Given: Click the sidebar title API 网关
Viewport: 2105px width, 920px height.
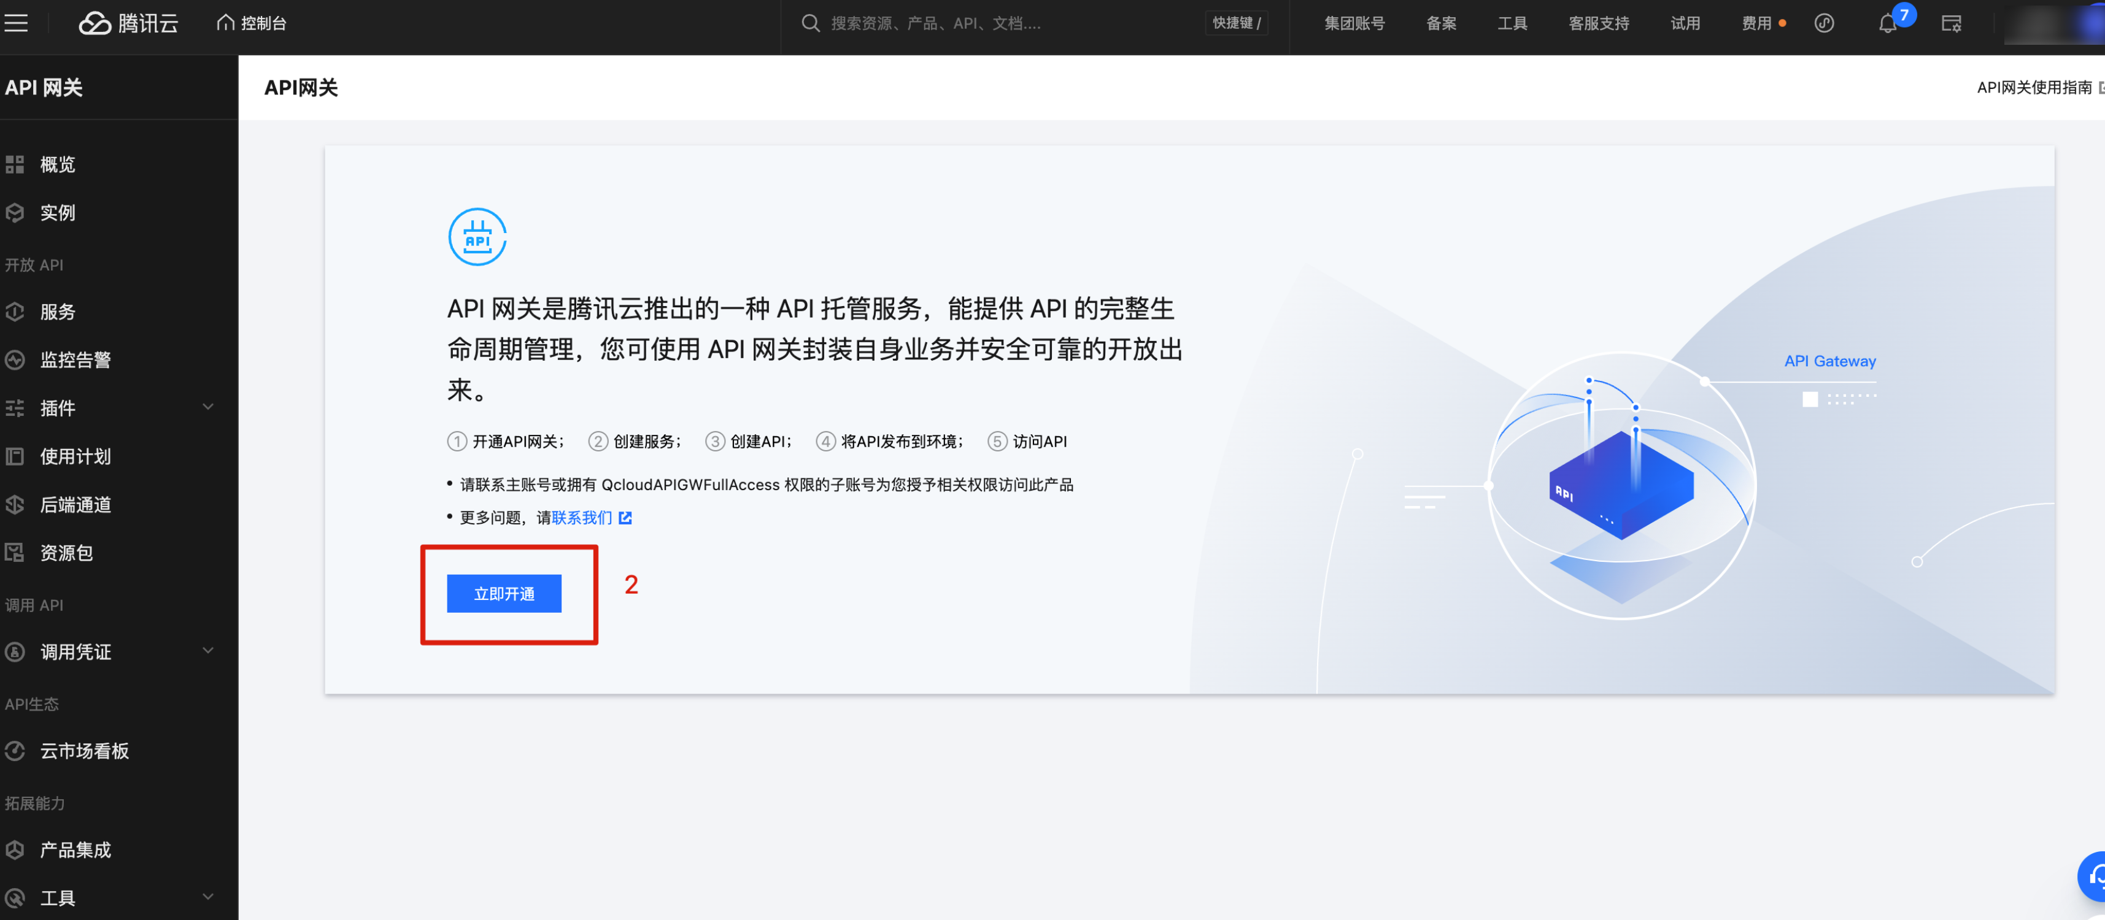Looking at the screenshot, I should [44, 87].
